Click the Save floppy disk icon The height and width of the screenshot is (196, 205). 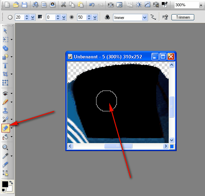[x=24, y=5]
